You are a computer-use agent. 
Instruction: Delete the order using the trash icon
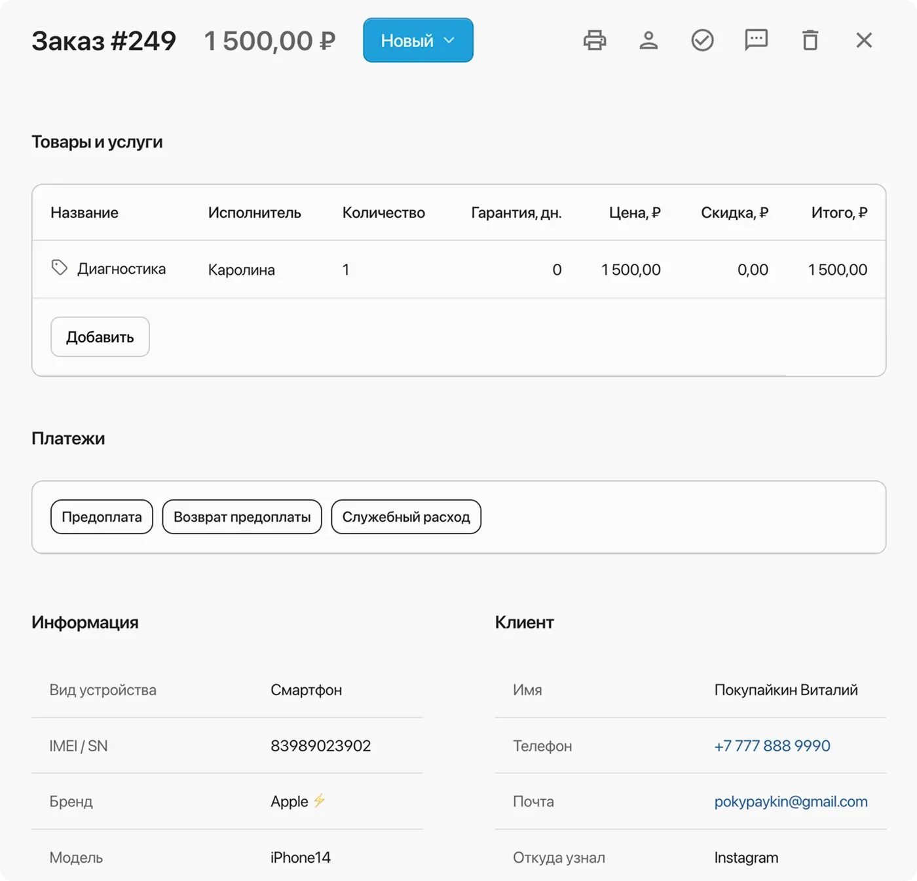(x=810, y=40)
